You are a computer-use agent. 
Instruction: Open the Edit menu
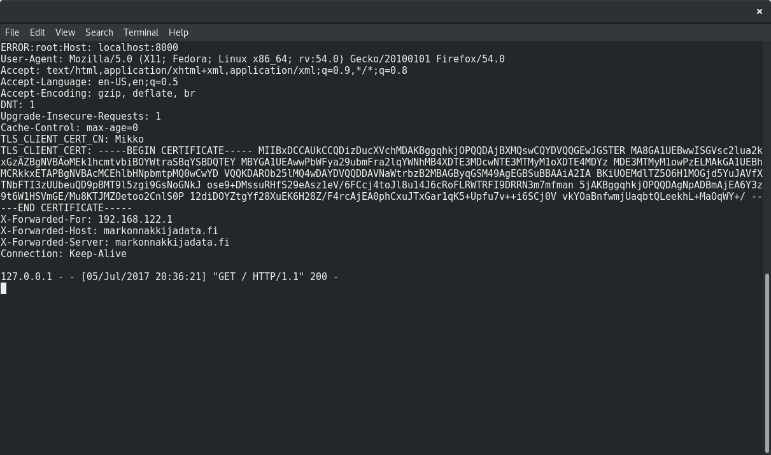pyautogui.click(x=38, y=32)
